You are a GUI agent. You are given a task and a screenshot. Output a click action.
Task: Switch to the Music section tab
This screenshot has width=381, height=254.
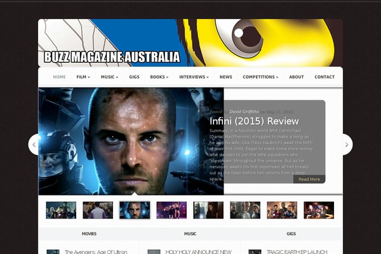[190, 234]
